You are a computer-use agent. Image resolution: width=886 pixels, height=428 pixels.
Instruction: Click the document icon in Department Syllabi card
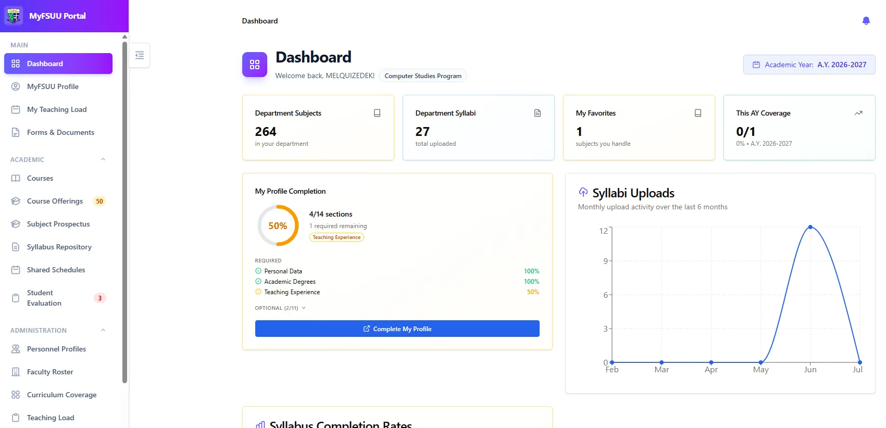[538, 113]
